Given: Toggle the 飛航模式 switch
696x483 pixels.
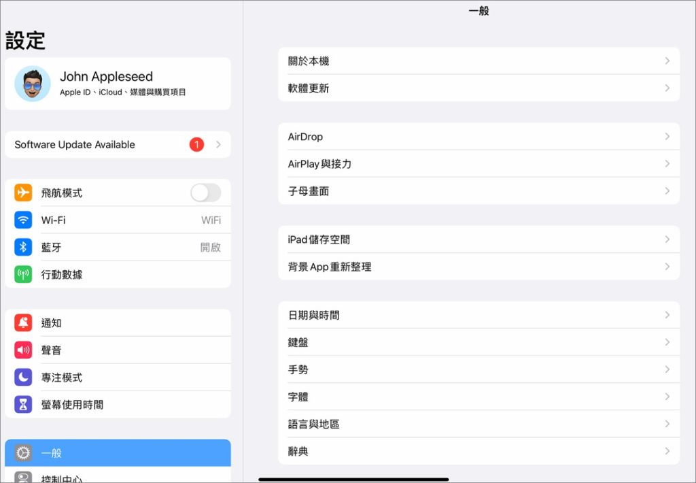Looking at the screenshot, I should [x=206, y=193].
